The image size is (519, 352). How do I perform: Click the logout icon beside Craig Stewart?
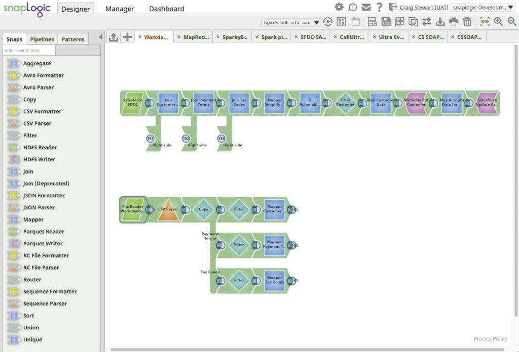(393, 7)
